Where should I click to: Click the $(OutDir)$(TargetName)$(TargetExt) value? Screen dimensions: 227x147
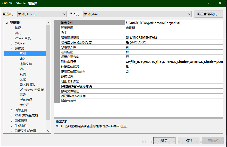[x=153, y=23]
